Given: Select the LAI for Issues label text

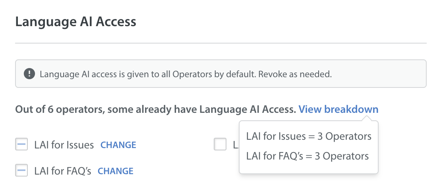Looking at the screenshot, I should [64, 145].
